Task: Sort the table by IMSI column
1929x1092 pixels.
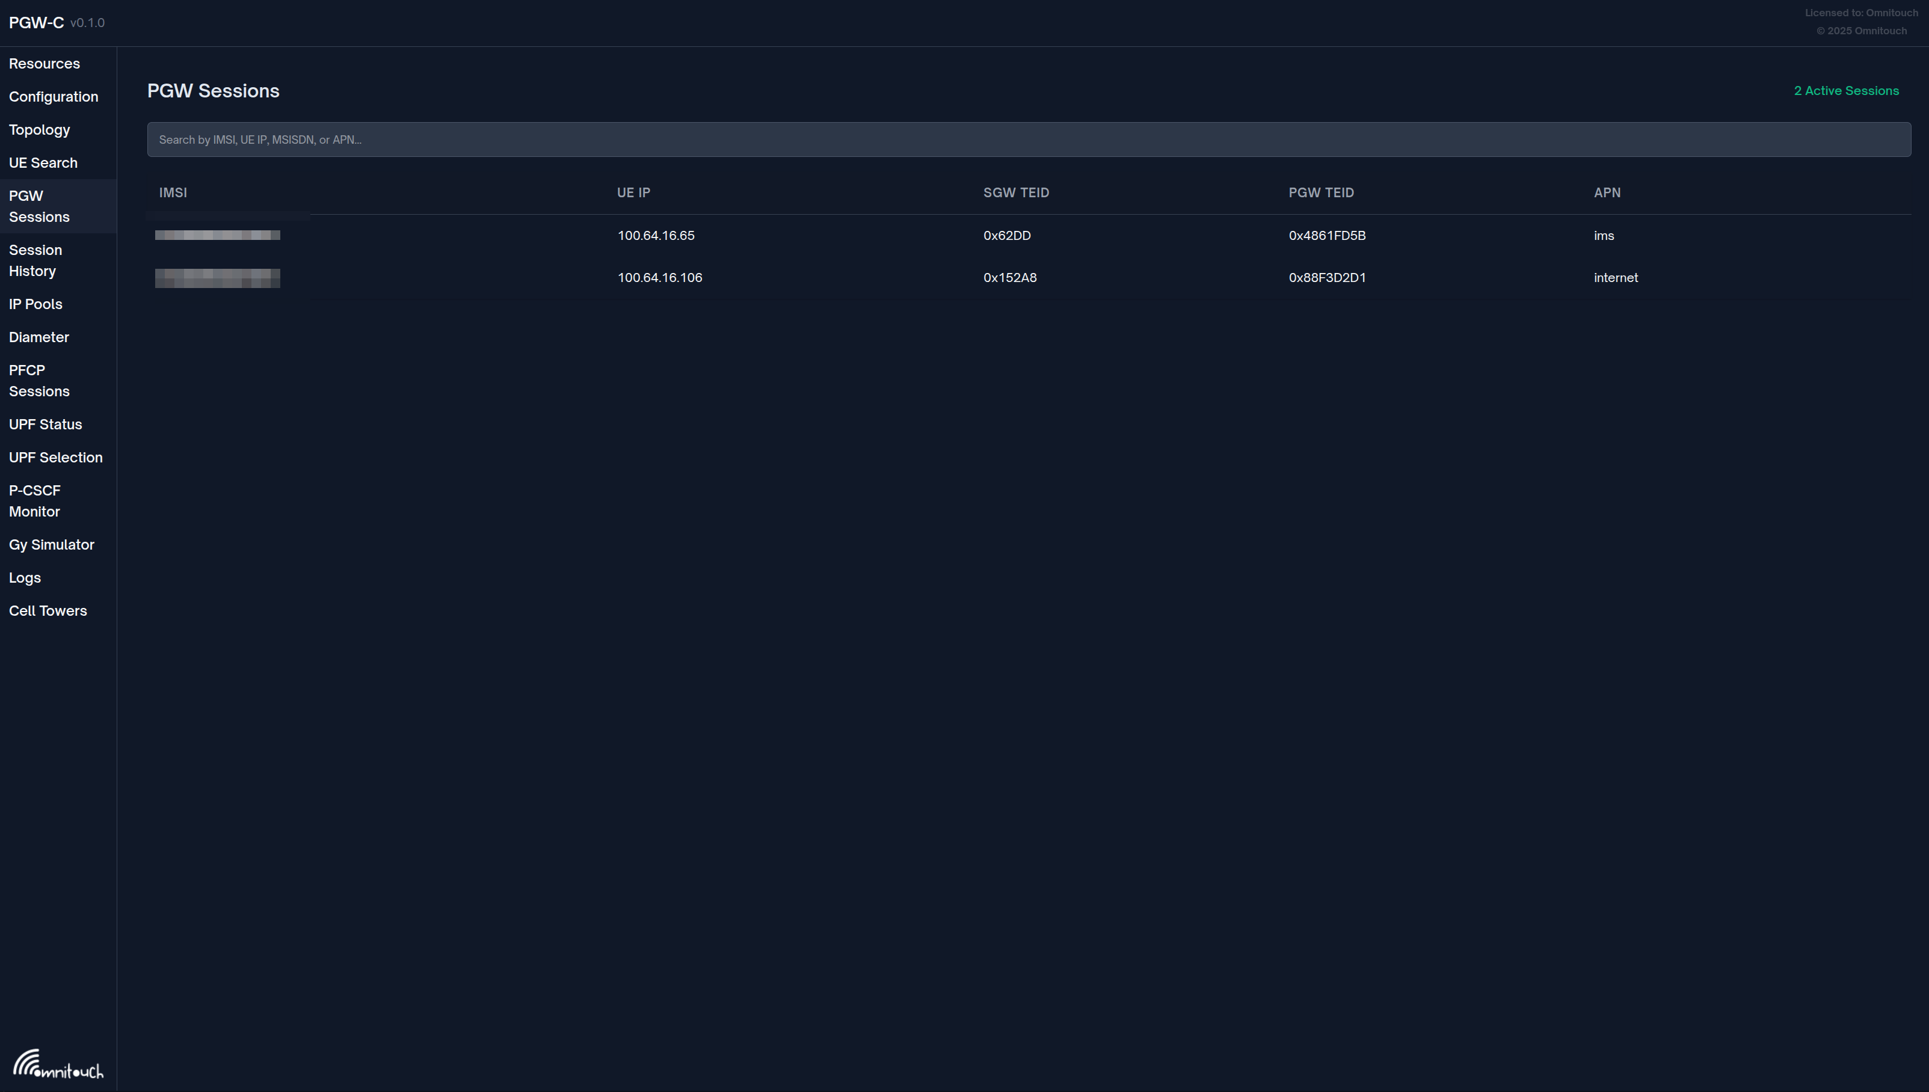Action: [x=173, y=193]
